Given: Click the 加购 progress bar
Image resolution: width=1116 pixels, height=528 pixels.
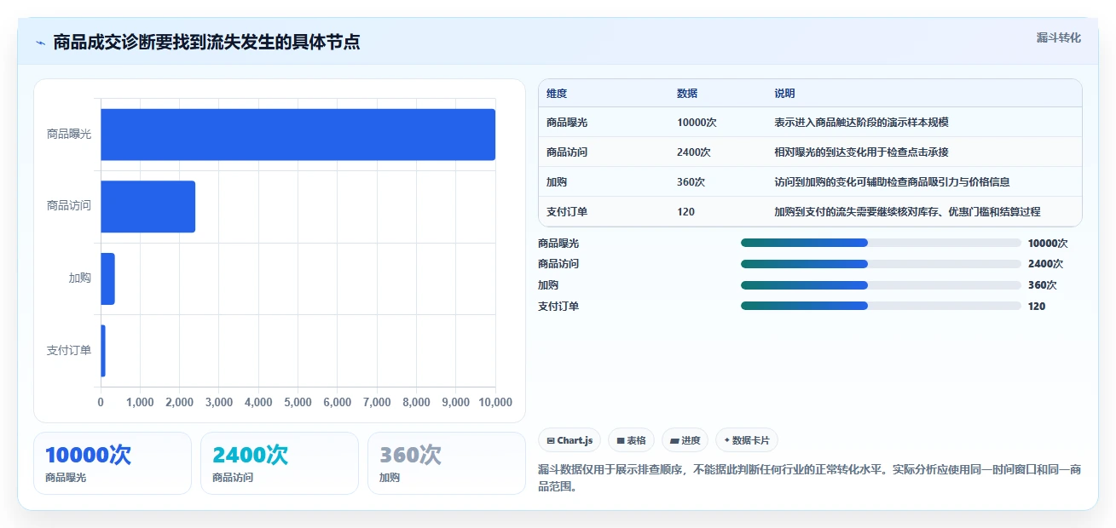Looking at the screenshot, I should pos(881,285).
